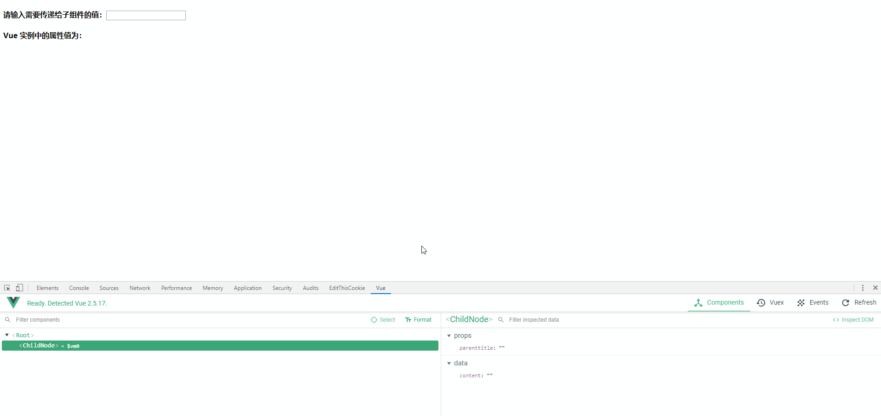
Task: Switch to the Memory tab
Action: point(213,288)
